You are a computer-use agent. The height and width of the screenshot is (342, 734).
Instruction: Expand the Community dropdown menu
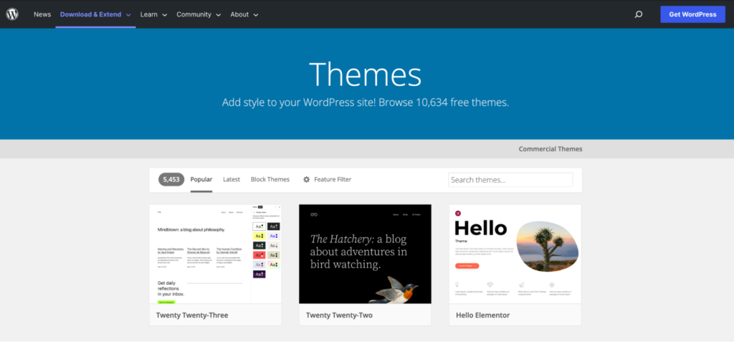tap(199, 14)
